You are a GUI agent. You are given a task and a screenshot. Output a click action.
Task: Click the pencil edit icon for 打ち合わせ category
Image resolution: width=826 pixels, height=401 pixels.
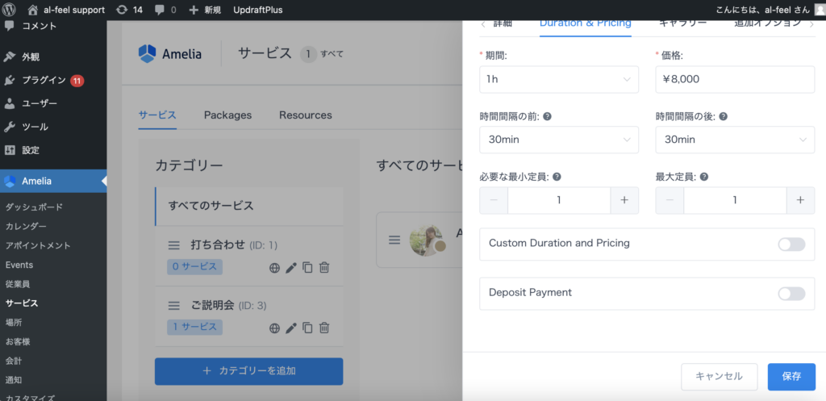tap(291, 267)
